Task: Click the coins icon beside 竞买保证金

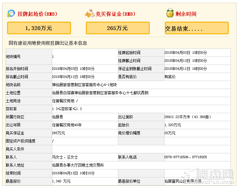Action: coord(90,14)
